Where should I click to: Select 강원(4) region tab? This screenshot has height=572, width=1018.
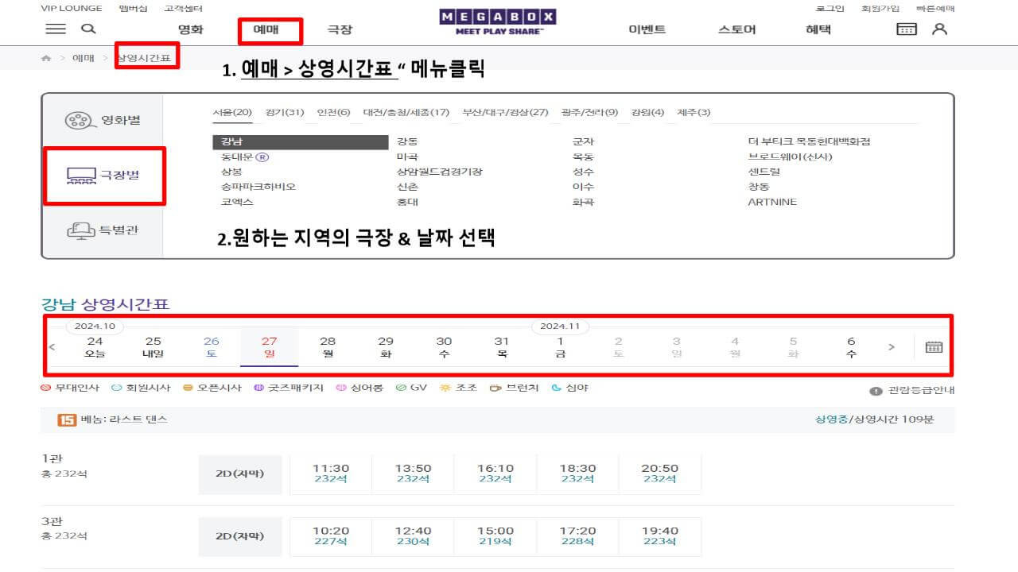(647, 112)
